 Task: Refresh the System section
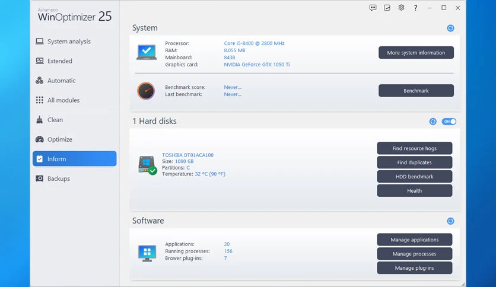450,28
